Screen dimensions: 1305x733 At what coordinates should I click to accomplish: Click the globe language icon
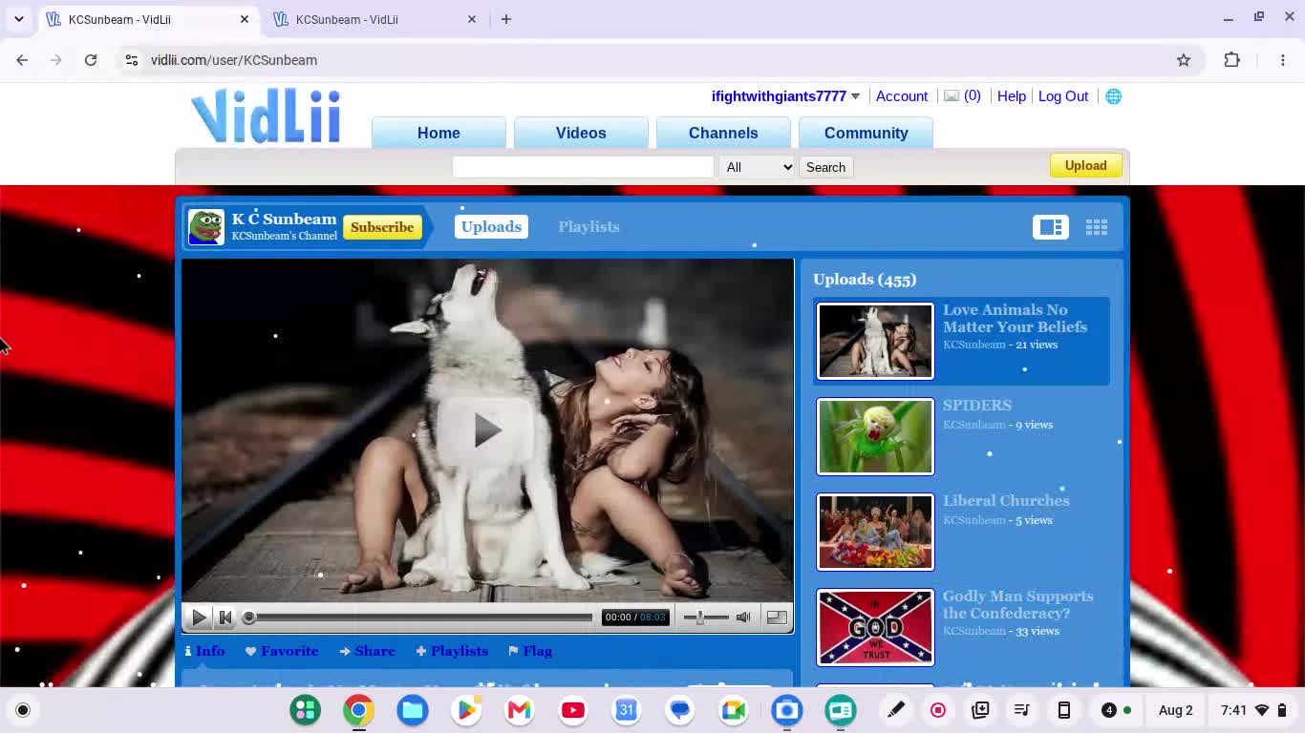(x=1113, y=96)
